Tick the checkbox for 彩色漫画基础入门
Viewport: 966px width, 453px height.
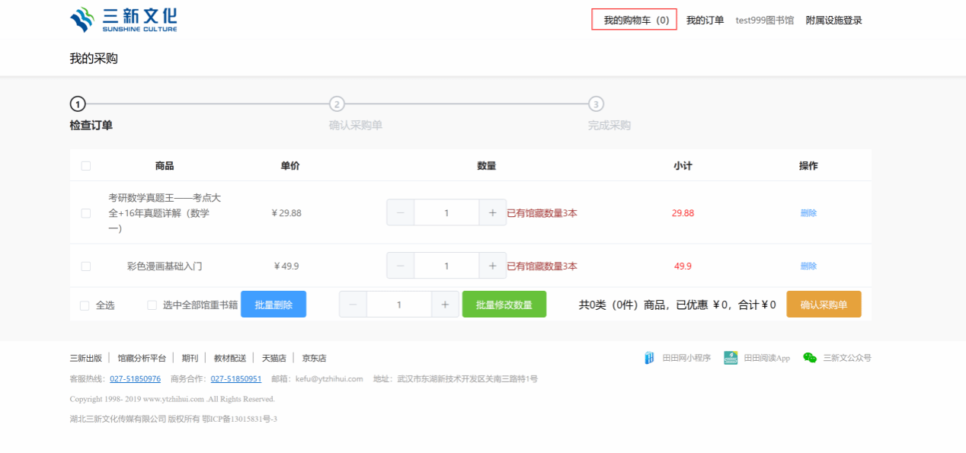(x=86, y=266)
